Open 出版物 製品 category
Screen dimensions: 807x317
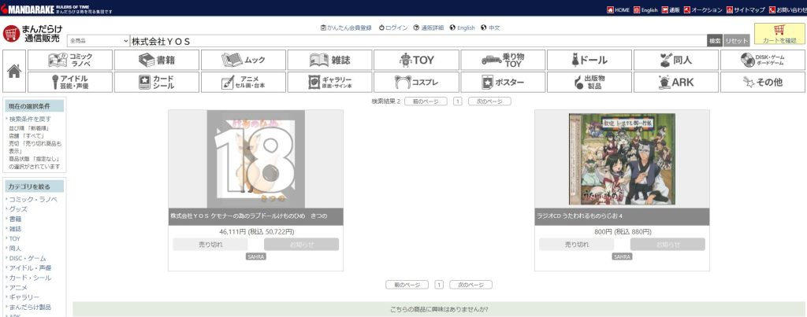click(589, 83)
